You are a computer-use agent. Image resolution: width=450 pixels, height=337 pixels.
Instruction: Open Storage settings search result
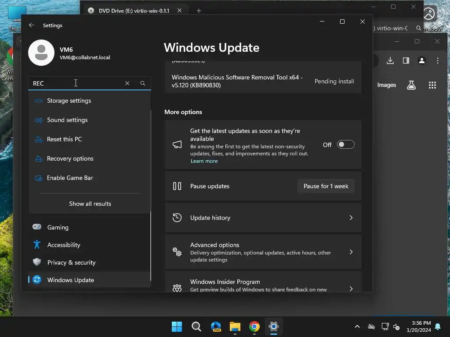click(x=89, y=100)
